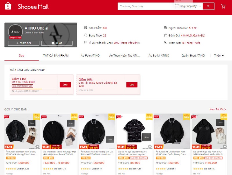Viewport: 232px width, 175px height.
Task: Click the star icon beside Đánh Giá
Action: point(165,35)
